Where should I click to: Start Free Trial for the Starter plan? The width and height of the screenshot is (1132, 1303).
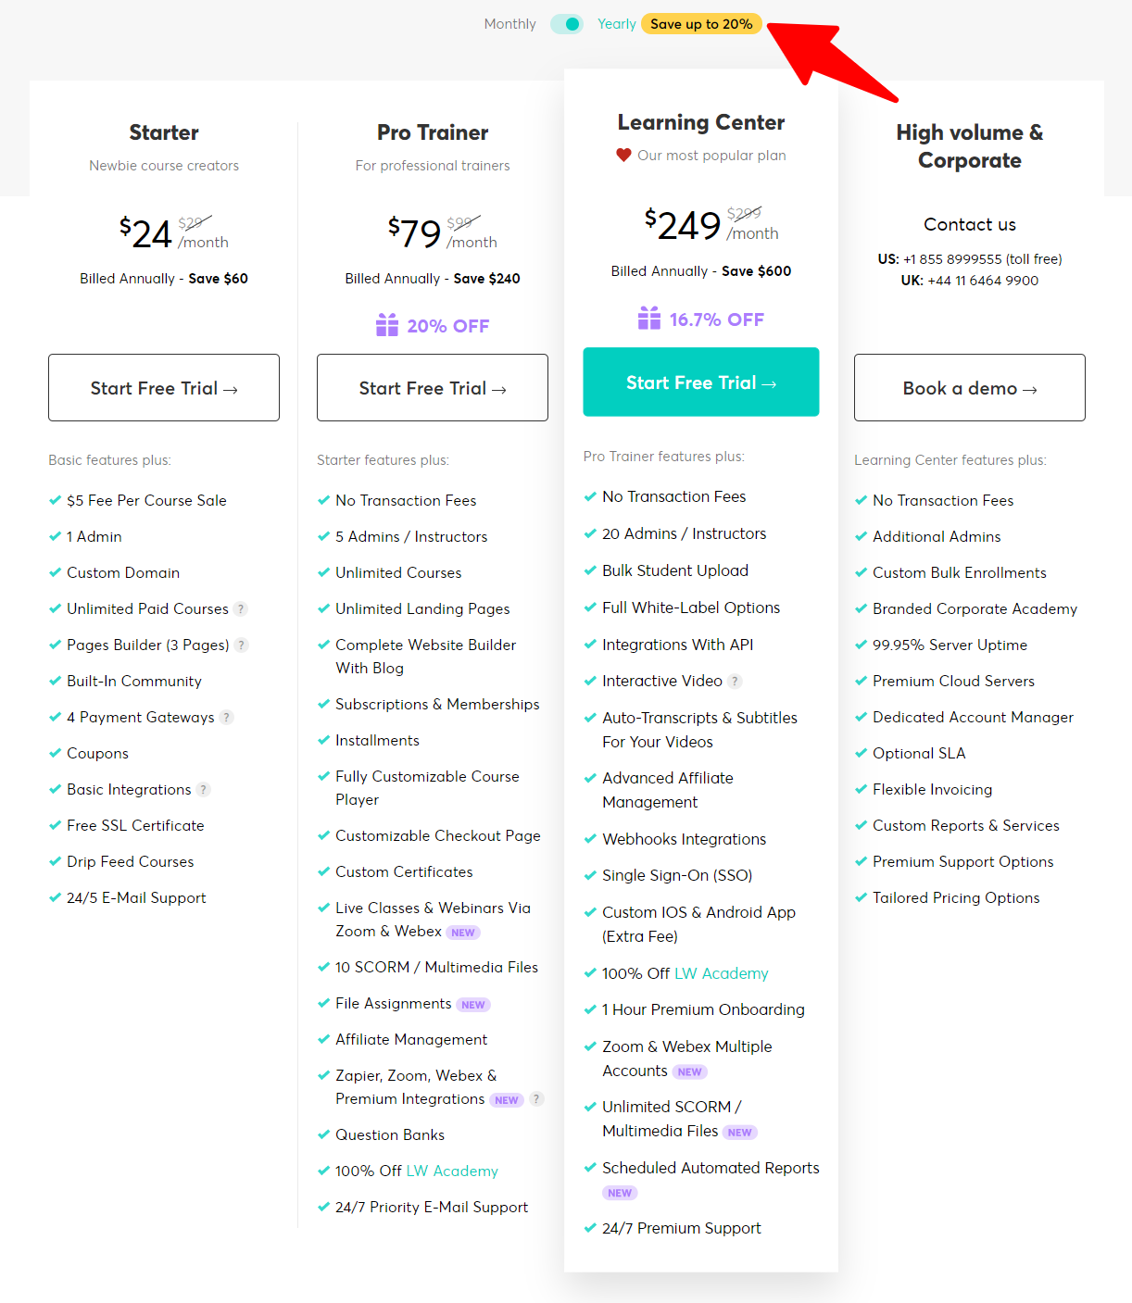tap(163, 388)
